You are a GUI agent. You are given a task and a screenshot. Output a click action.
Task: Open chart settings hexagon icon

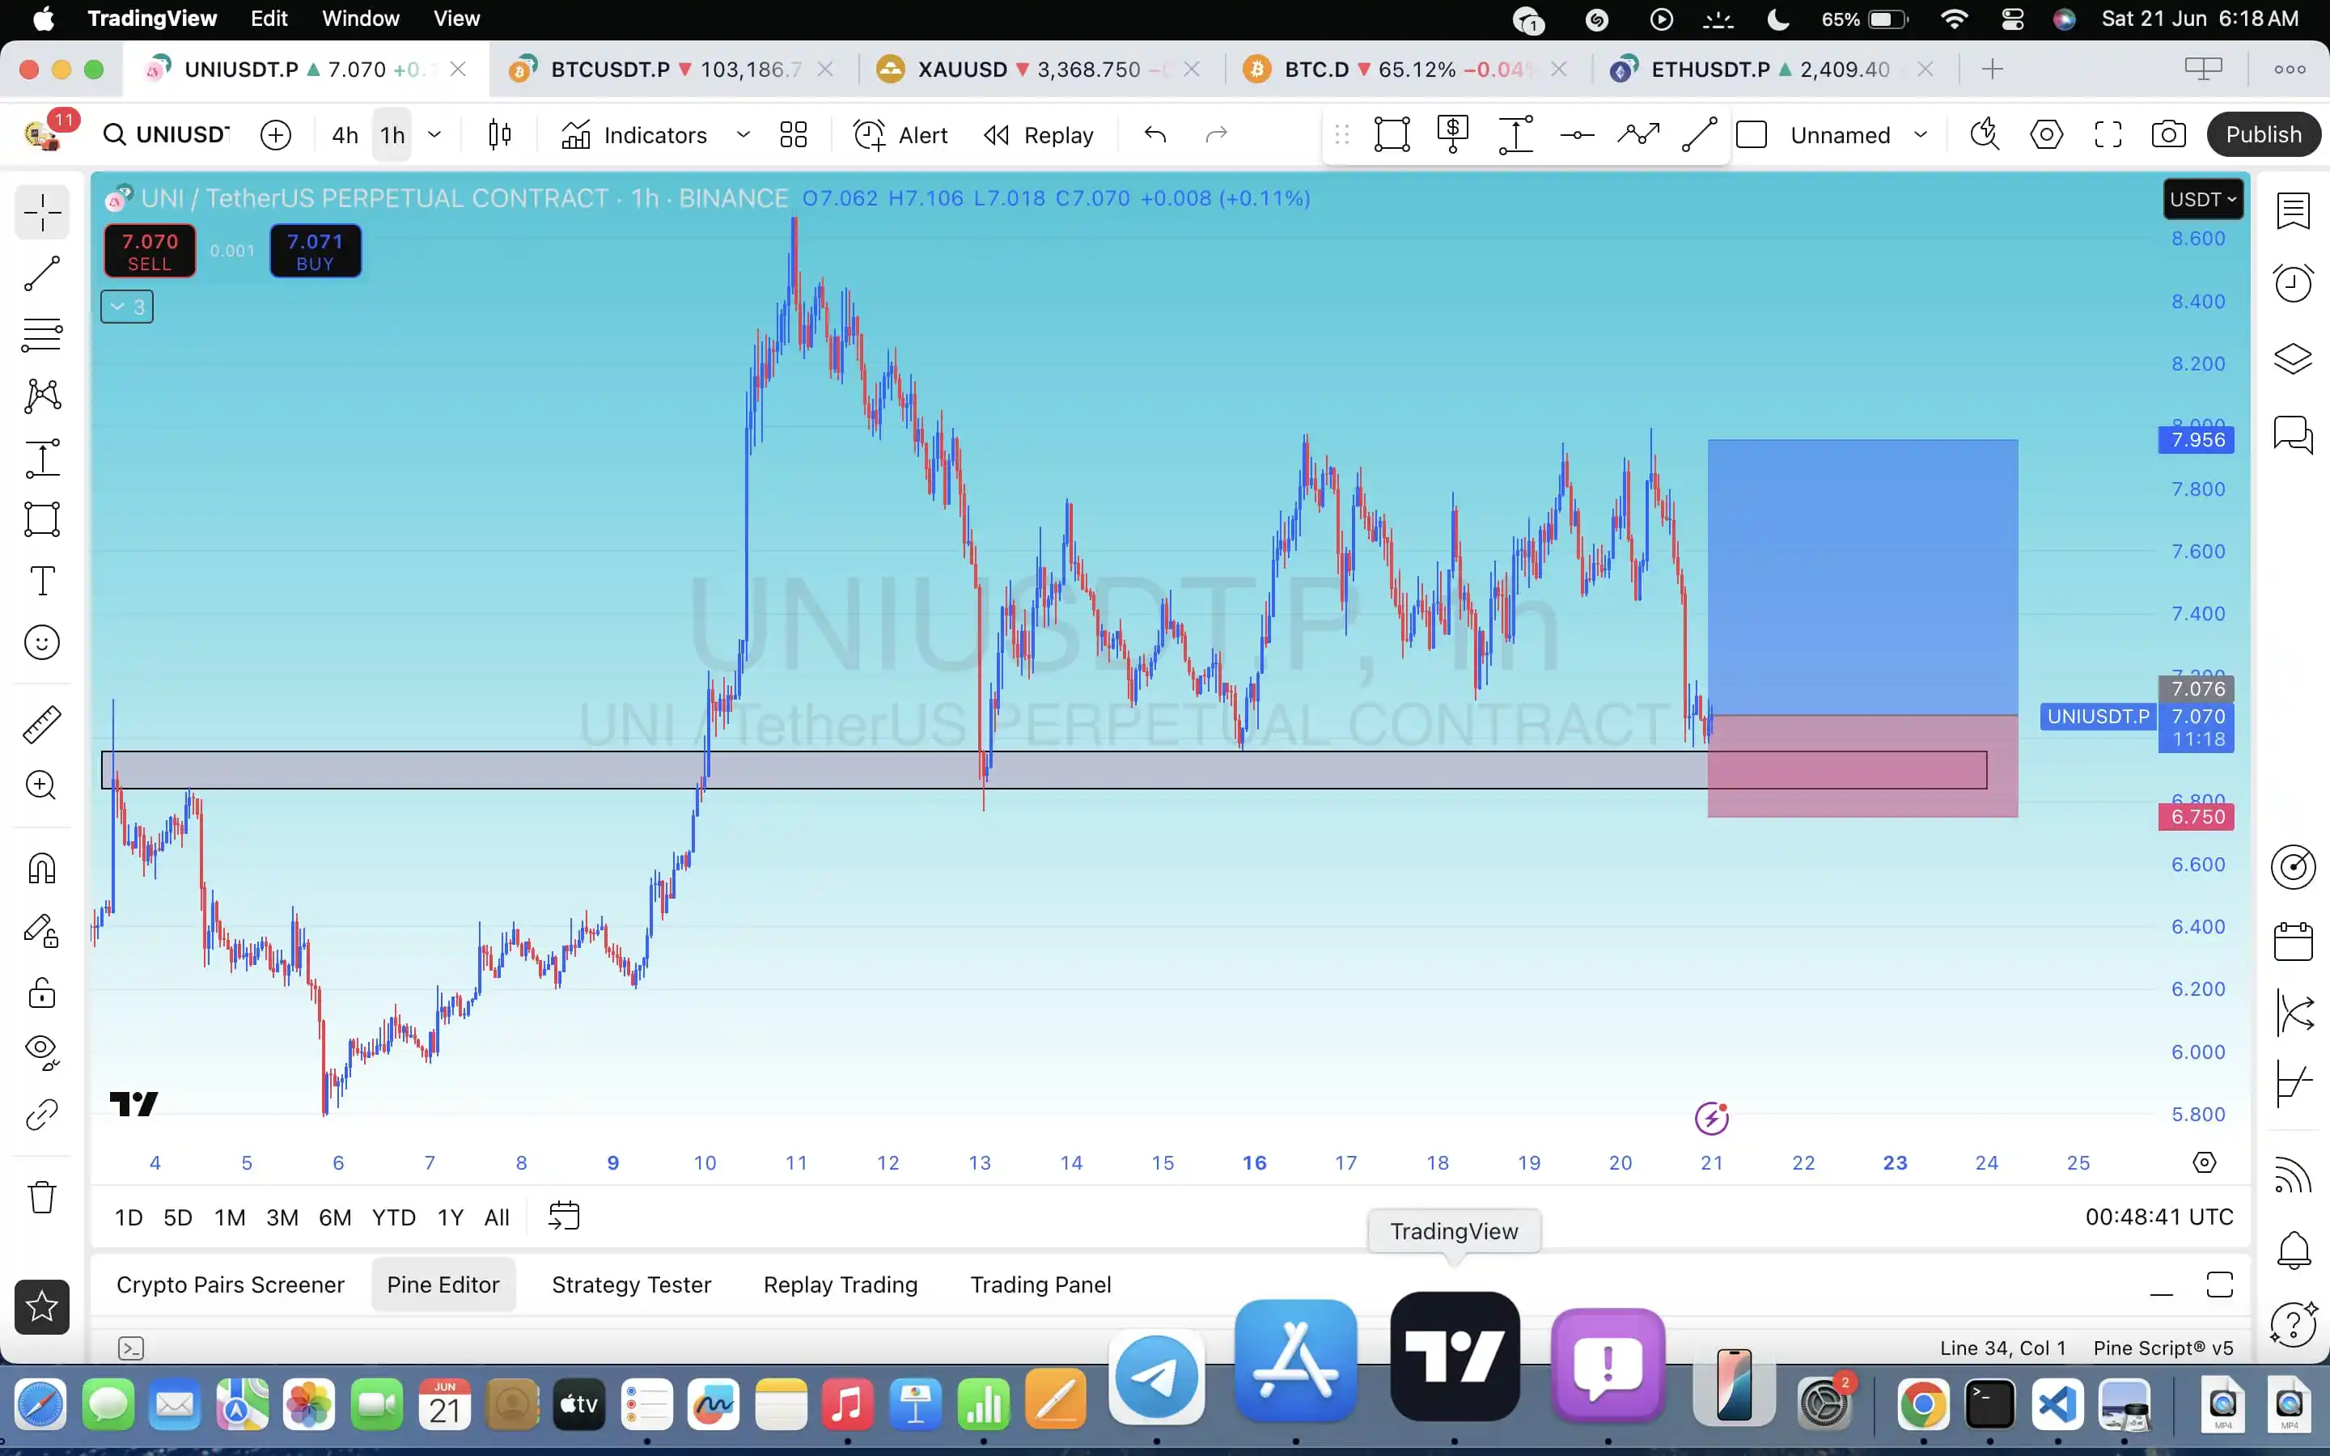(x=2046, y=135)
